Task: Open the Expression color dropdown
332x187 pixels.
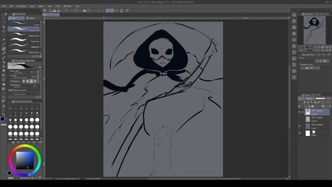Action: point(310,68)
